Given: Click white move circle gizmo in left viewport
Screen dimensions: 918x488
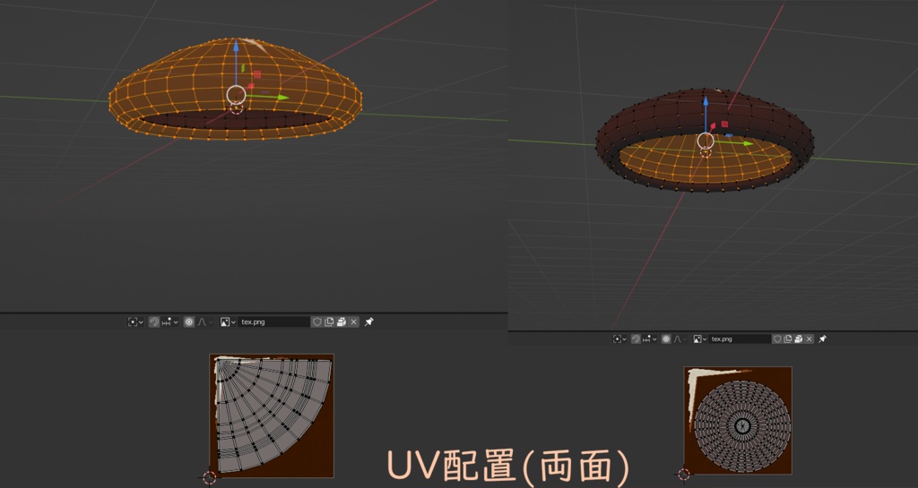Looking at the screenshot, I should pyautogui.click(x=236, y=95).
